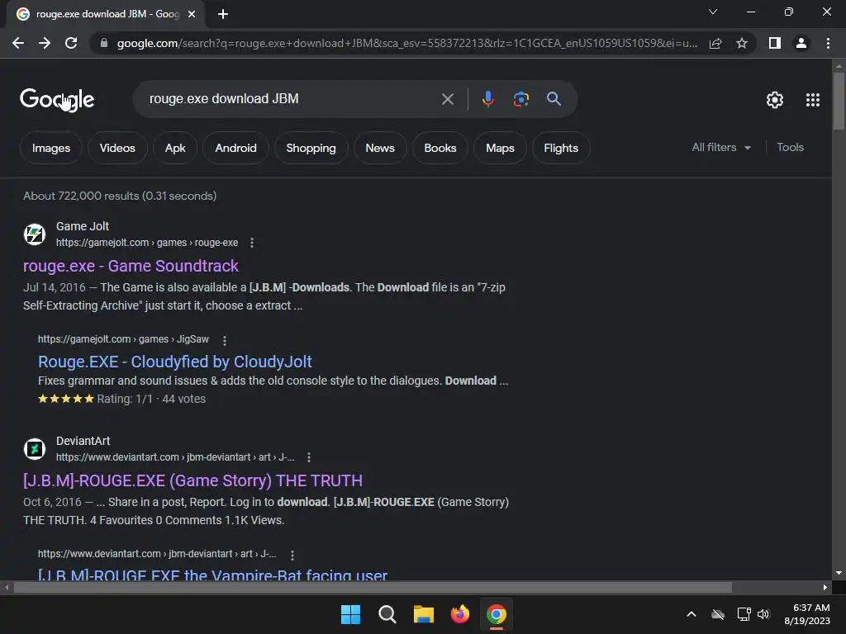Viewport: 846px width, 634px height.
Task: Open Google quick settings gear
Action: click(x=775, y=100)
